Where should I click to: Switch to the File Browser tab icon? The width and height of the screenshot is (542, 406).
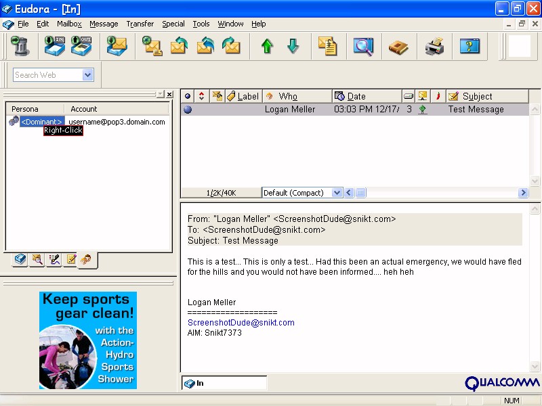[37, 259]
